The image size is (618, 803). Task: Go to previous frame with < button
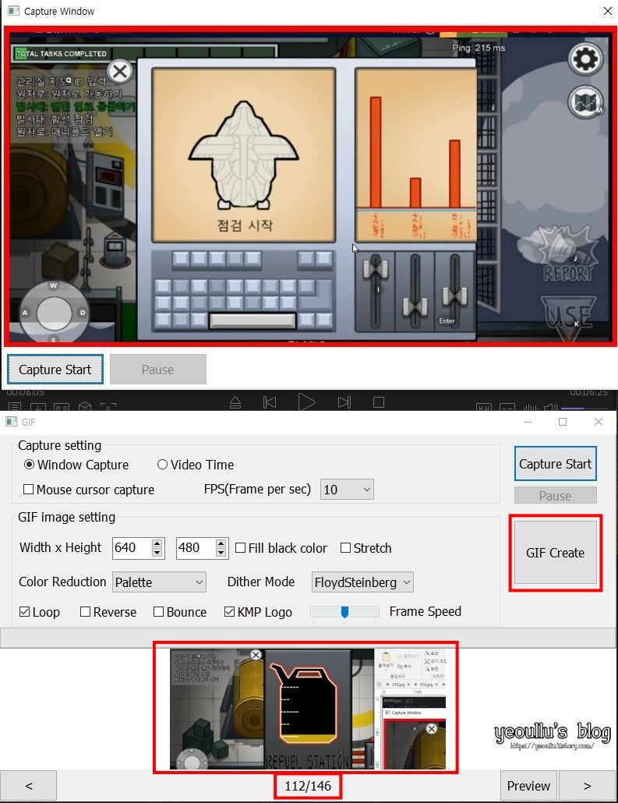coord(29,786)
